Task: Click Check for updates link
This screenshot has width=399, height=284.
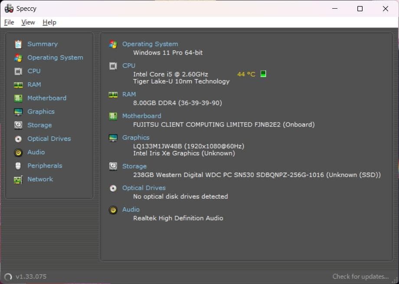Action: pyautogui.click(x=360, y=277)
